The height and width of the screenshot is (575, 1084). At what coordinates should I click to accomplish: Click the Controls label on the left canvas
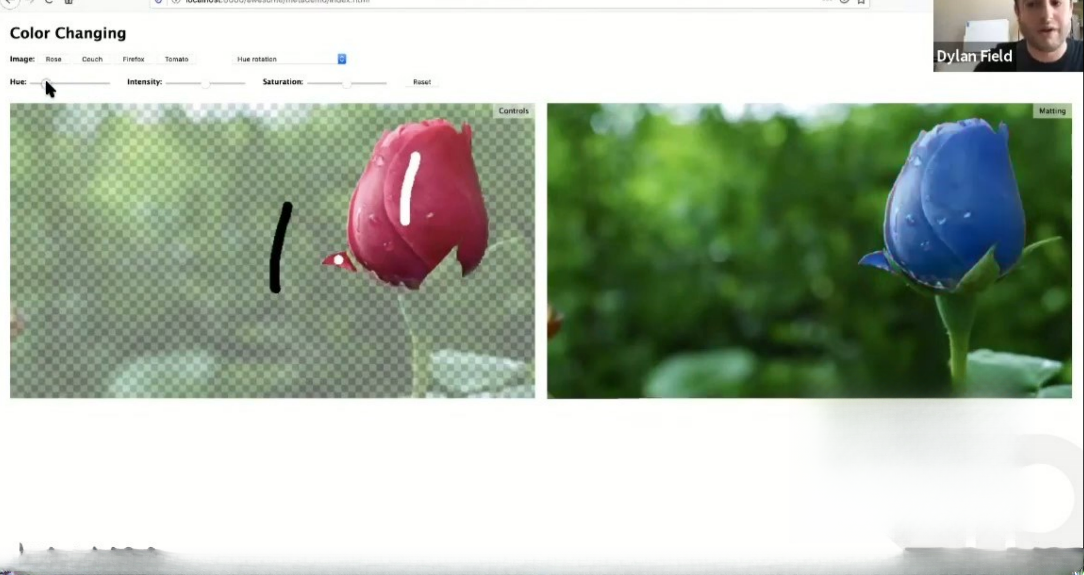pos(513,111)
